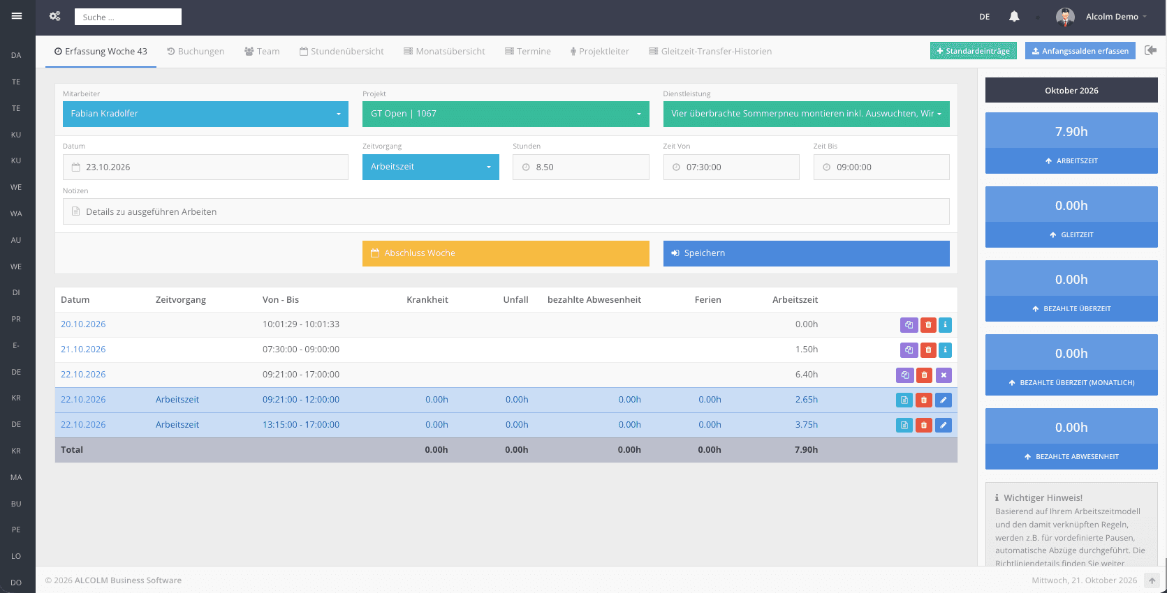This screenshot has width=1167, height=593.
Task: Open the Team tab
Action: coord(262,52)
